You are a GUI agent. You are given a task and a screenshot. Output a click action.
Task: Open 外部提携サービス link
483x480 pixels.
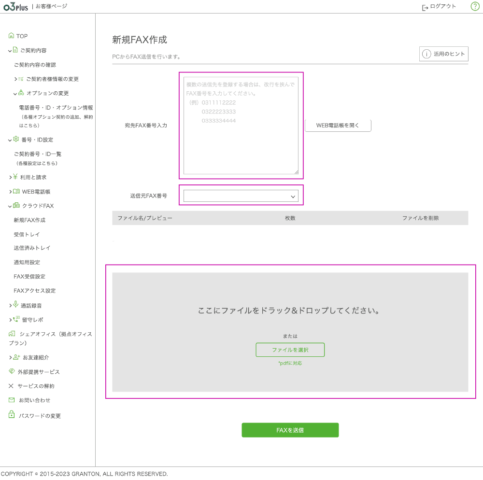coord(39,372)
